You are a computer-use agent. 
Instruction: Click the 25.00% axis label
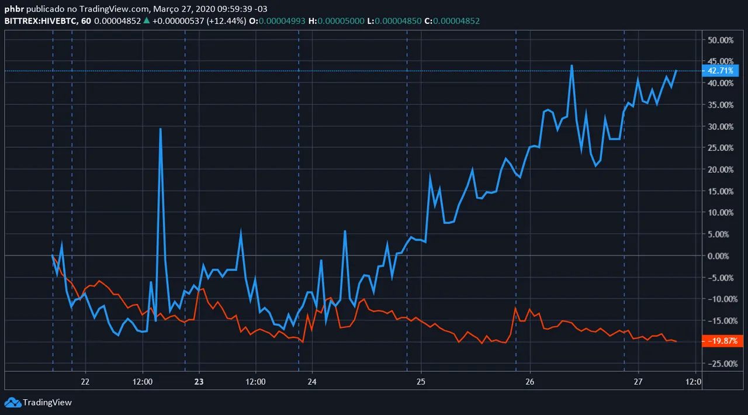[x=721, y=148]
